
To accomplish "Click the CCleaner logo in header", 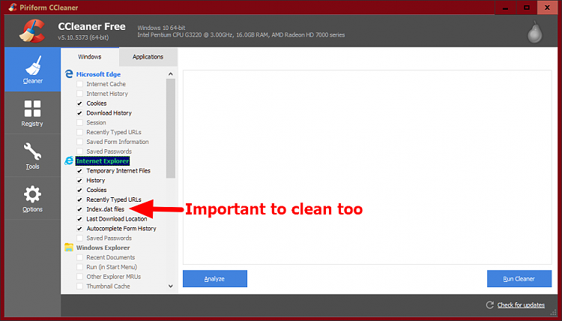I will click(x=32, y=31).
